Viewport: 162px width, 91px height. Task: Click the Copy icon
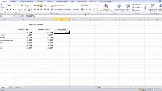pyautogui.click(x=2, y=8)
